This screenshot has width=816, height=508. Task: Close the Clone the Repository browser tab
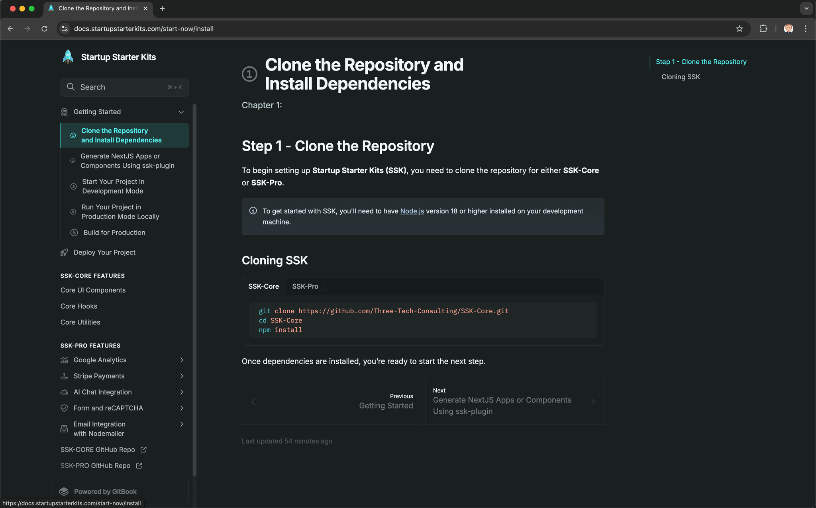click(145, 8)
